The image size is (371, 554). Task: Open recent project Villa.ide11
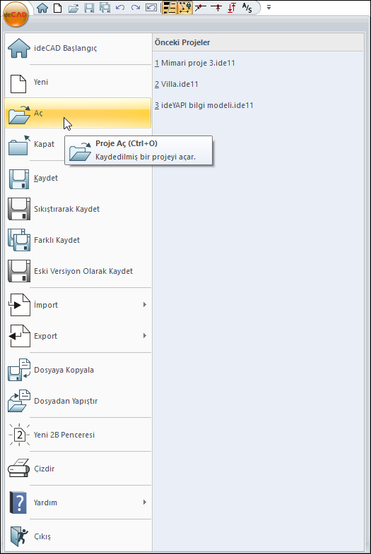click(x=177, y=84)
